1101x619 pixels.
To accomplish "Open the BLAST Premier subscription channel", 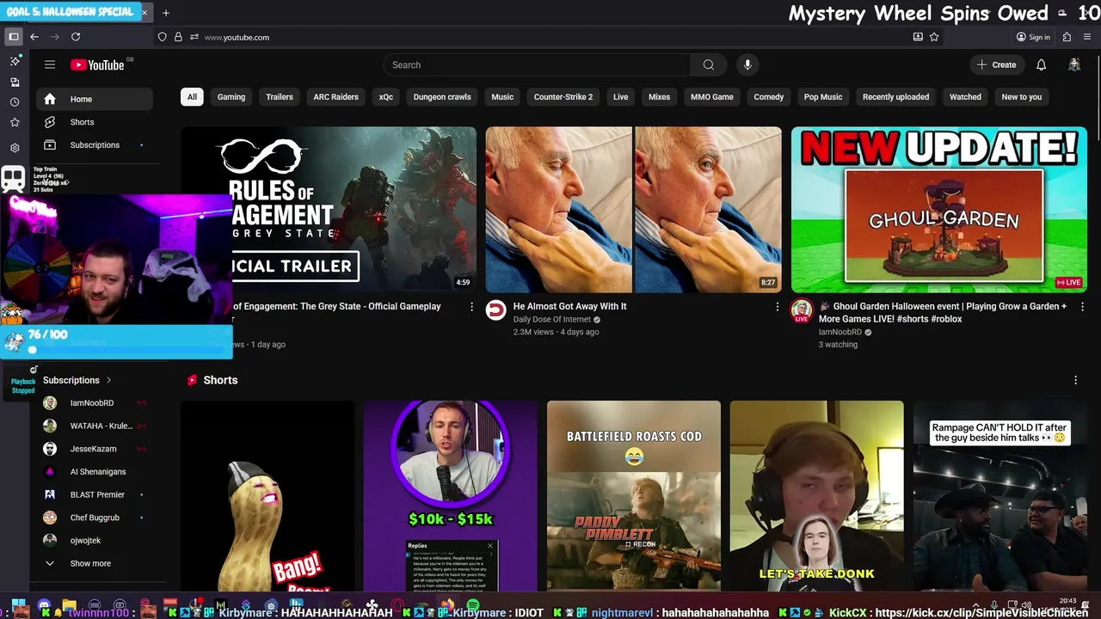I will 95,494.
